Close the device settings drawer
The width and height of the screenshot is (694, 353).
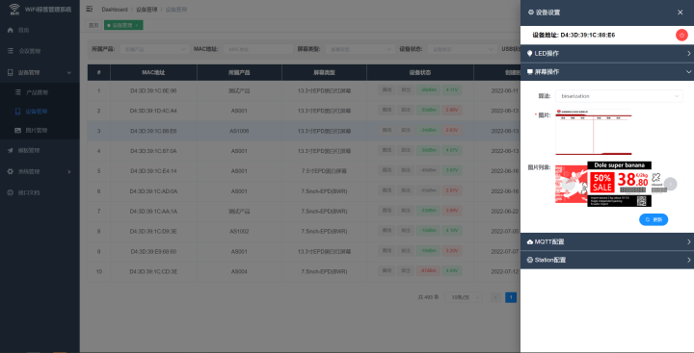681,13
